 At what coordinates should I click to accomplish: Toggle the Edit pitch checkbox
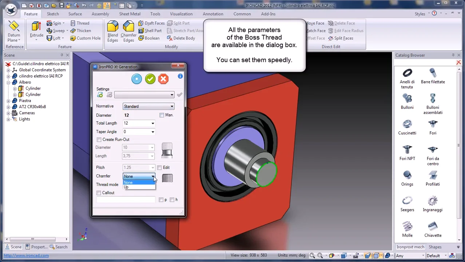tap(159, 167)
